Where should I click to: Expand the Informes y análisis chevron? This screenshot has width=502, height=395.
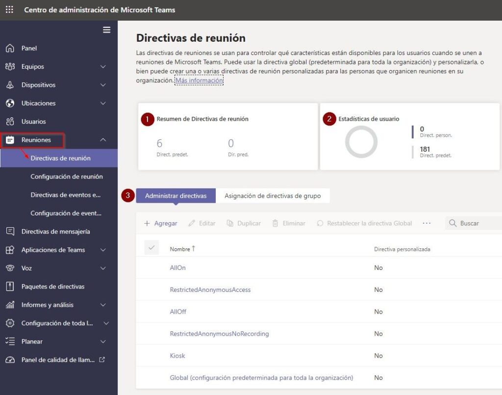click(x=103, y=305)
